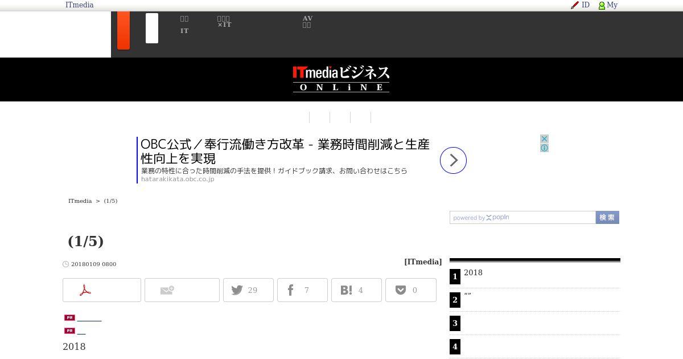
Task: Click the ITmedia Business Online logo
Action: [341, 79]
